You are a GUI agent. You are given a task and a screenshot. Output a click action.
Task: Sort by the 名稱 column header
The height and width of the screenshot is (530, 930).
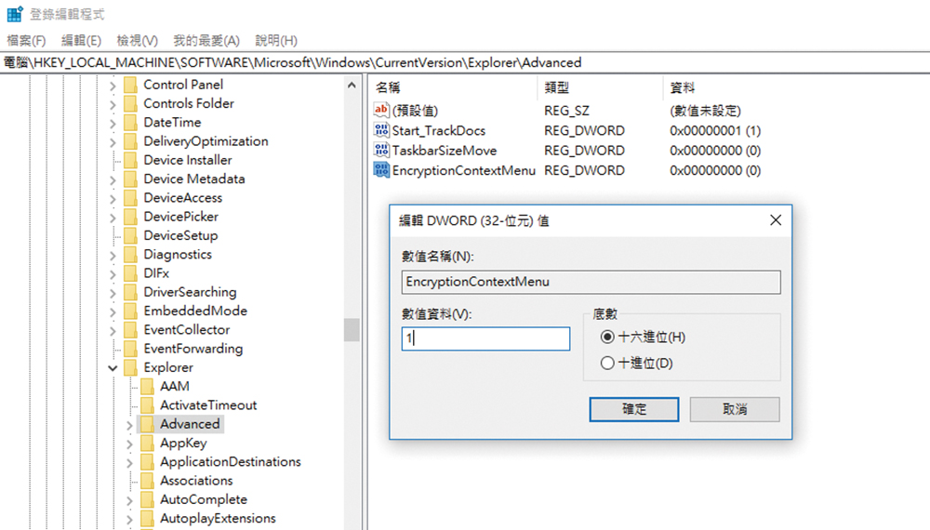388,87
